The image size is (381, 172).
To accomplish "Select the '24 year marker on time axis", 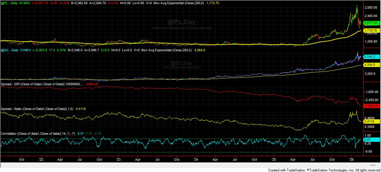I will [196, 159].
